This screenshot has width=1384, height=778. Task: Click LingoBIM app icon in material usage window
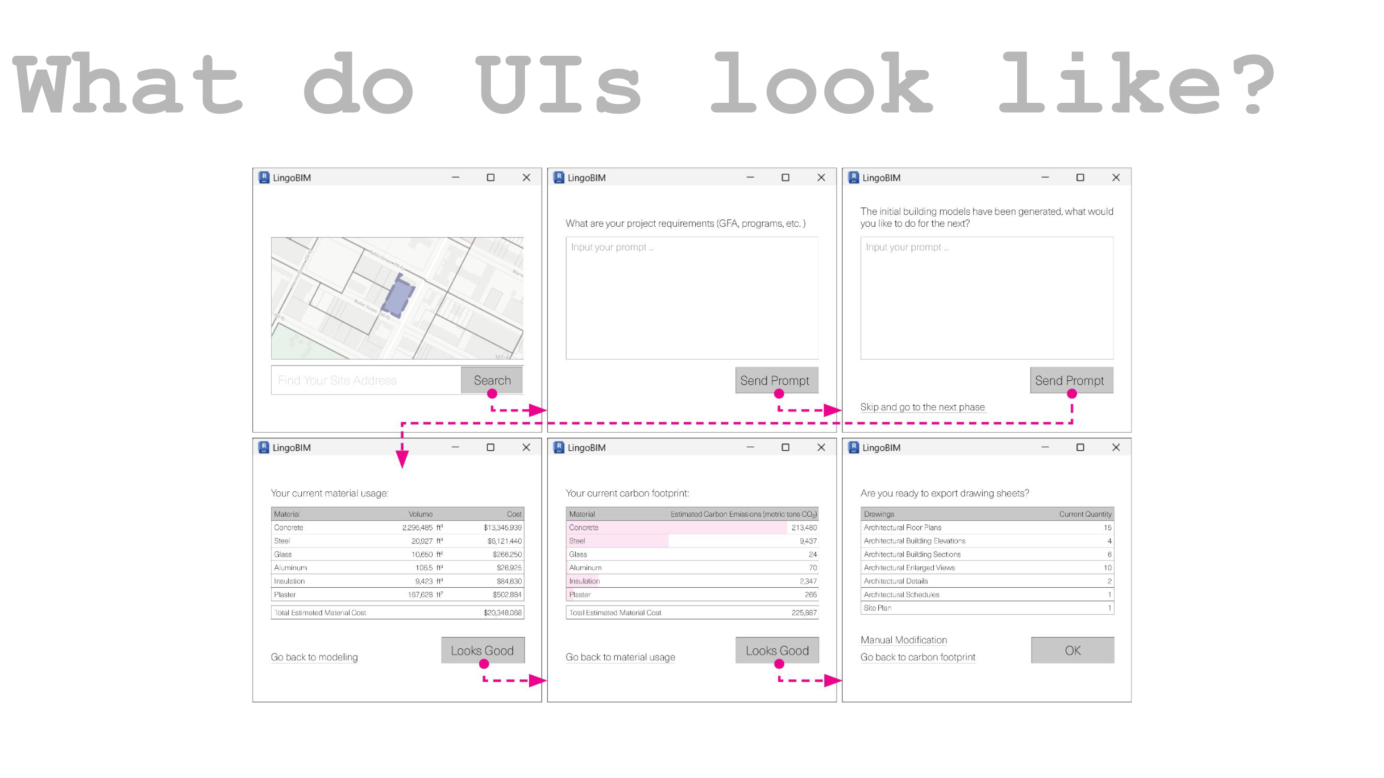[263, 447]
